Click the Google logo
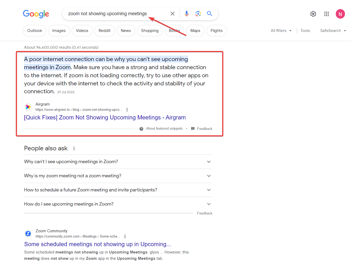Viewport: 351px width, 265px height. tap(36, 14)
